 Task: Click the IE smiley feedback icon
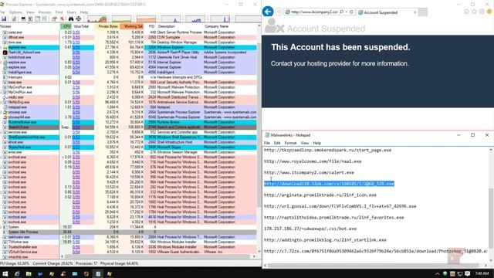coord(489,12)
